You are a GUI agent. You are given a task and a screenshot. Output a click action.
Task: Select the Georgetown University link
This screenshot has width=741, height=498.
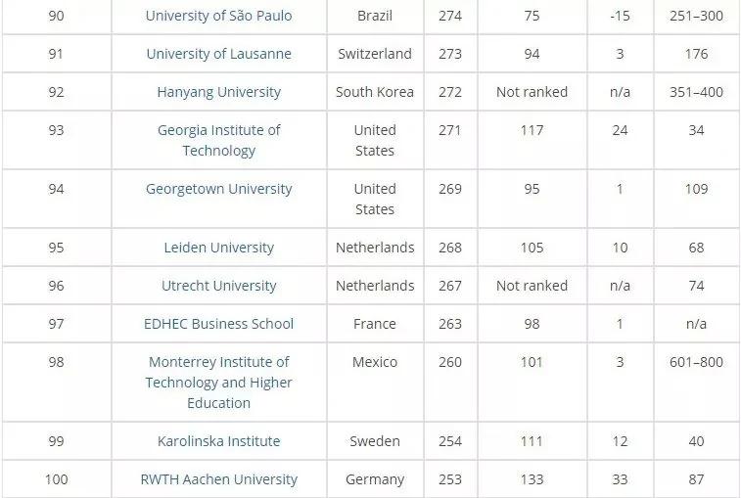(219, 189)
